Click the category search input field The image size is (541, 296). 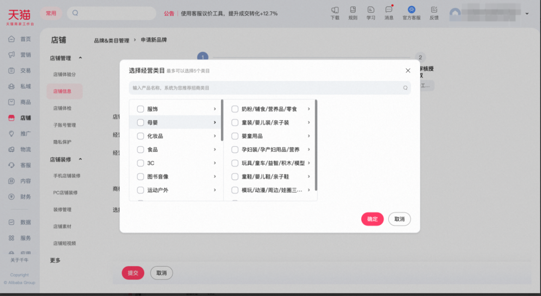(269, 87)
